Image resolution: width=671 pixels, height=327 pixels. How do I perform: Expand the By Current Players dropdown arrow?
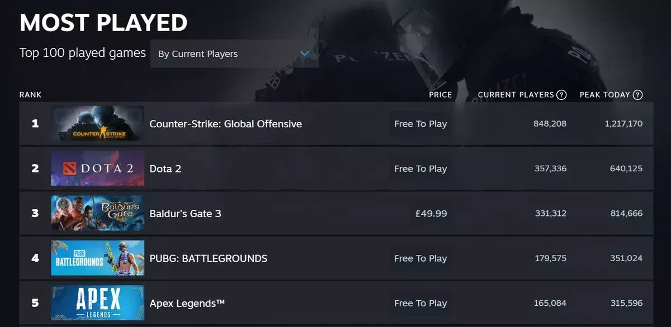coord(305,54)
